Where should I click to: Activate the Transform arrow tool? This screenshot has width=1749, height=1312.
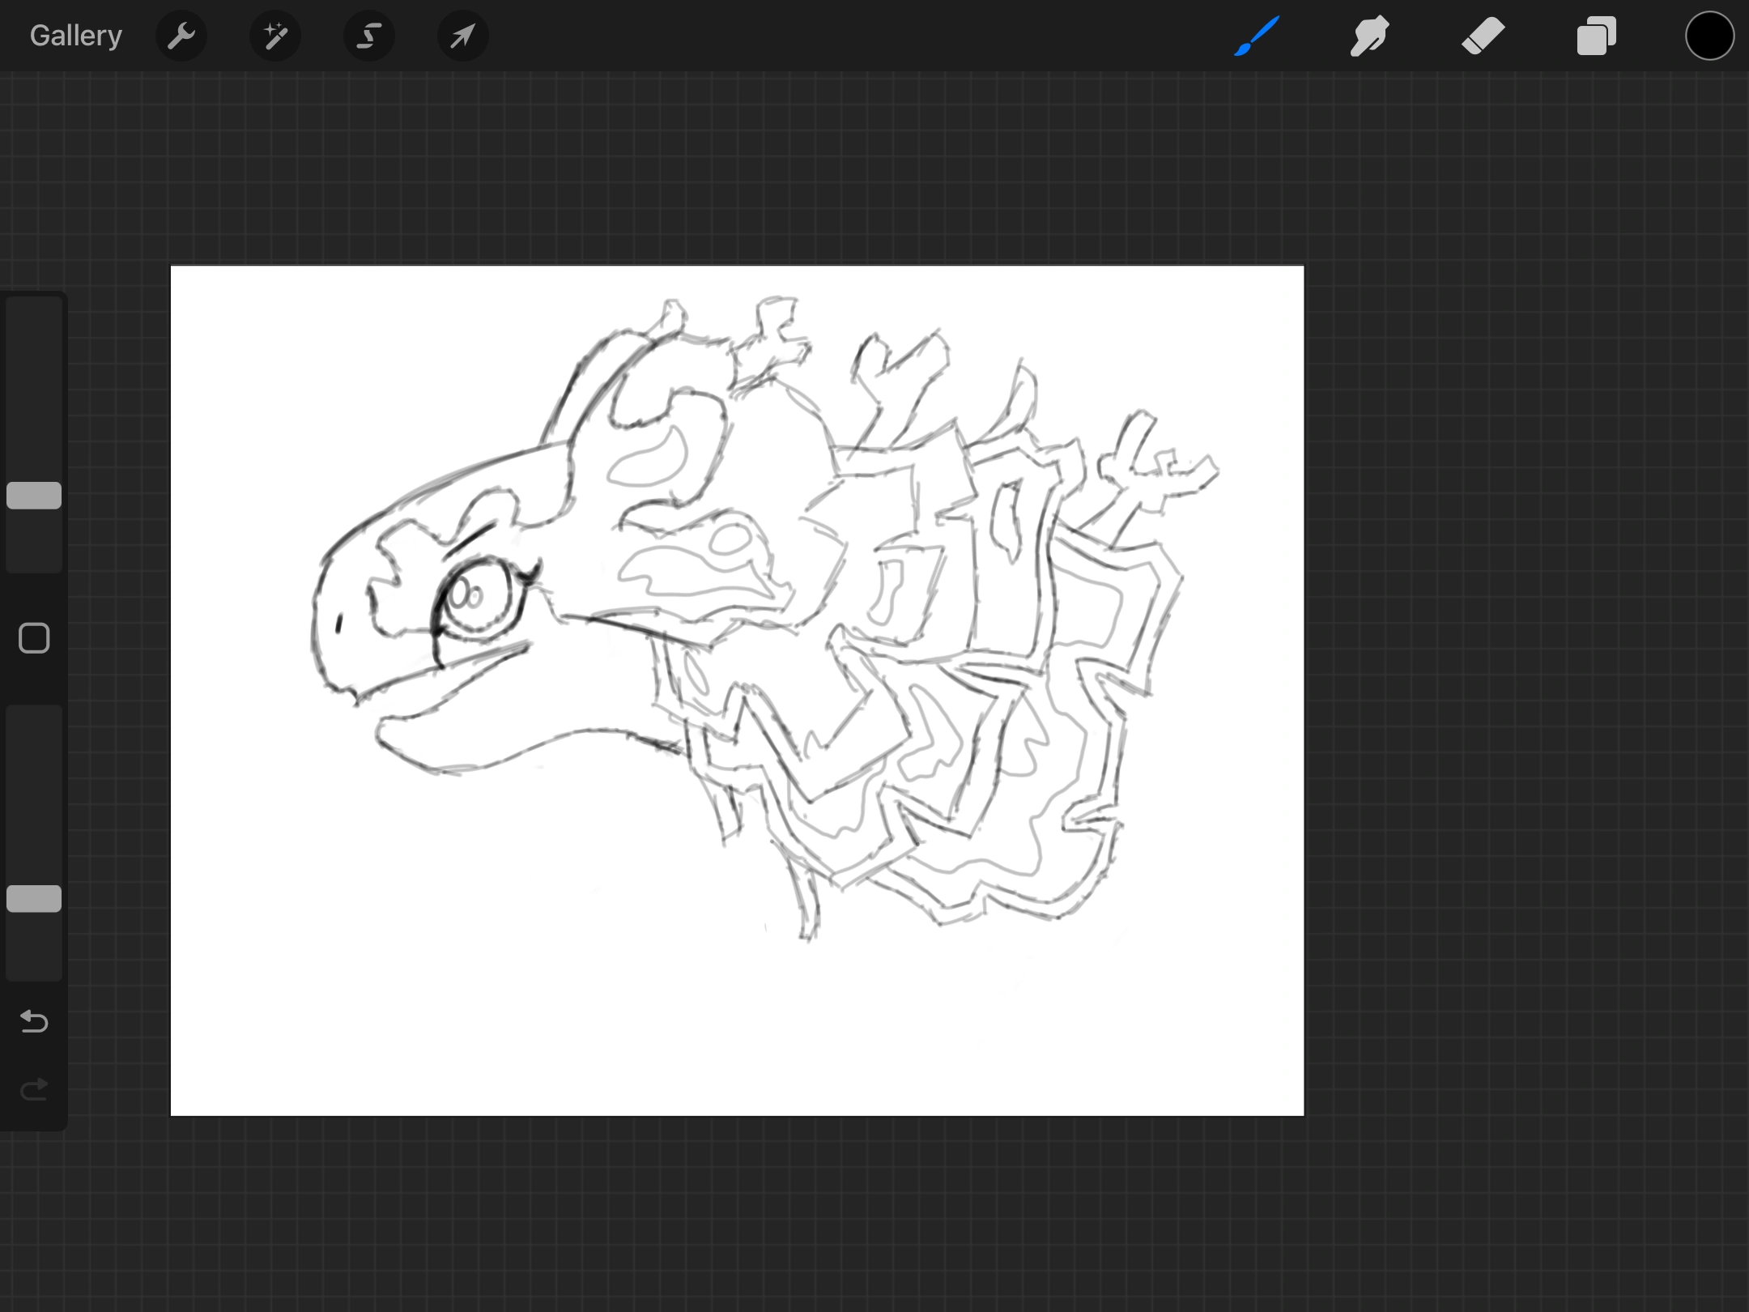(462, 36)
